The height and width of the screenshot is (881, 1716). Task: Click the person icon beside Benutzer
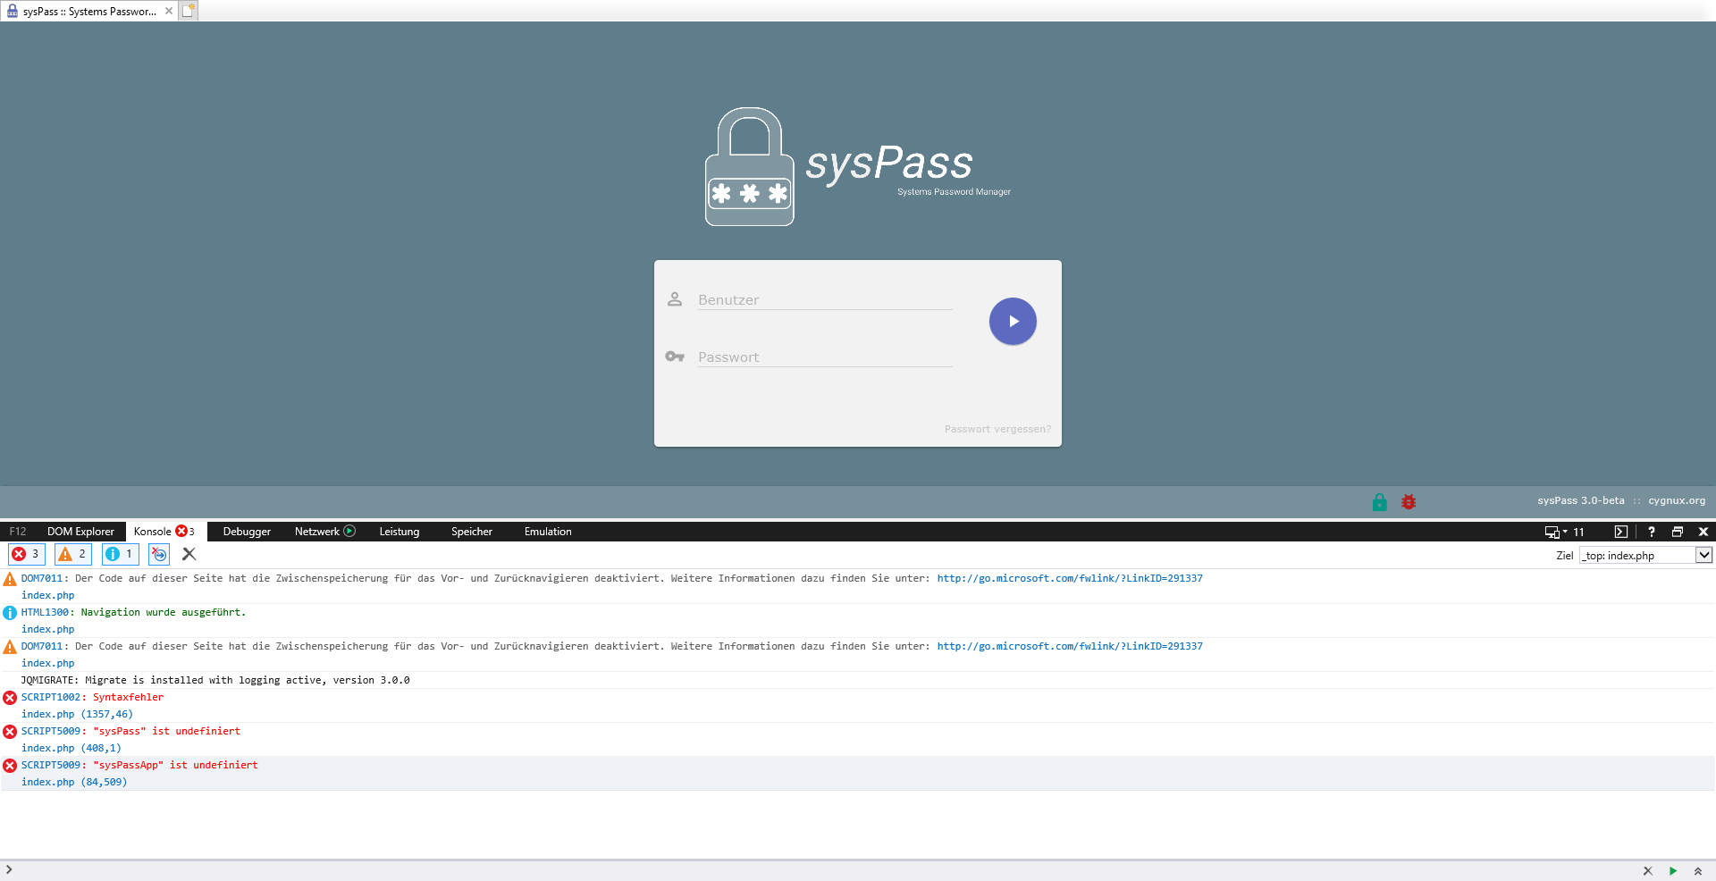tap(675, 299)
